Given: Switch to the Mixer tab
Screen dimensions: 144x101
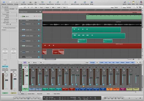Looking at the screenshot, I should click(x=23, y=94).
